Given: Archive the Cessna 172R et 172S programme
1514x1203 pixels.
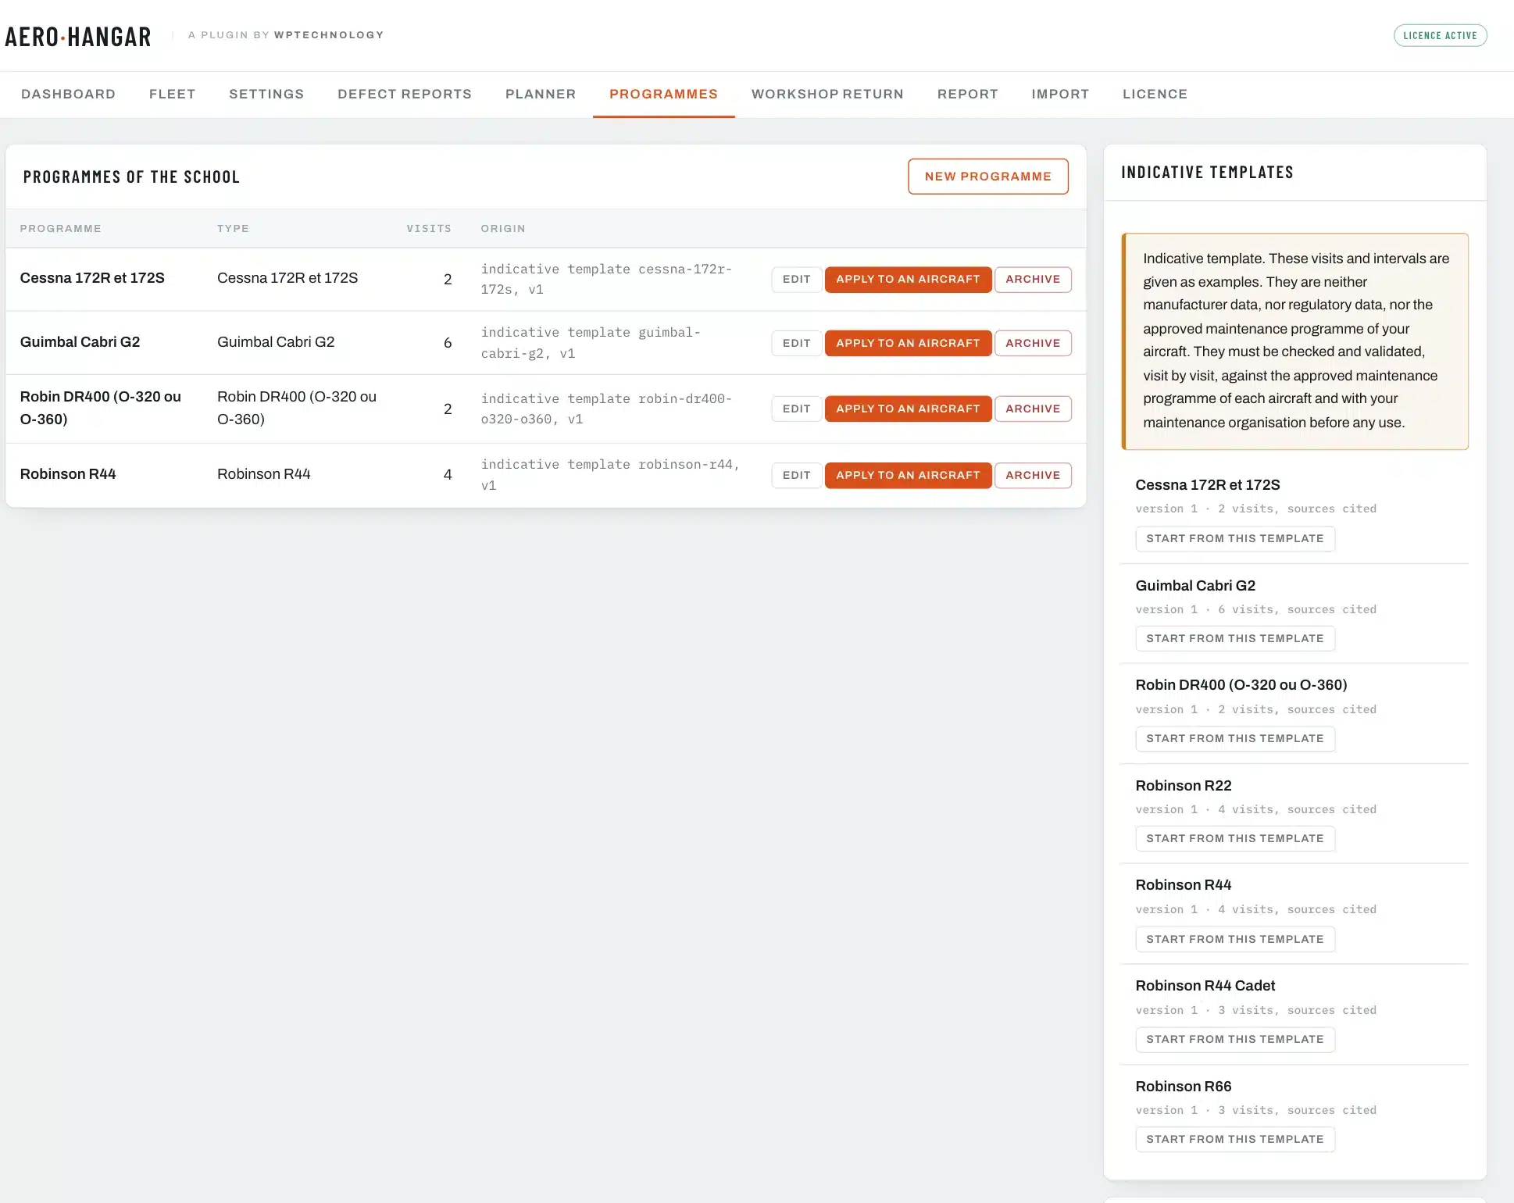Looking at the screenshot, I should click(x=1033, y=279).
